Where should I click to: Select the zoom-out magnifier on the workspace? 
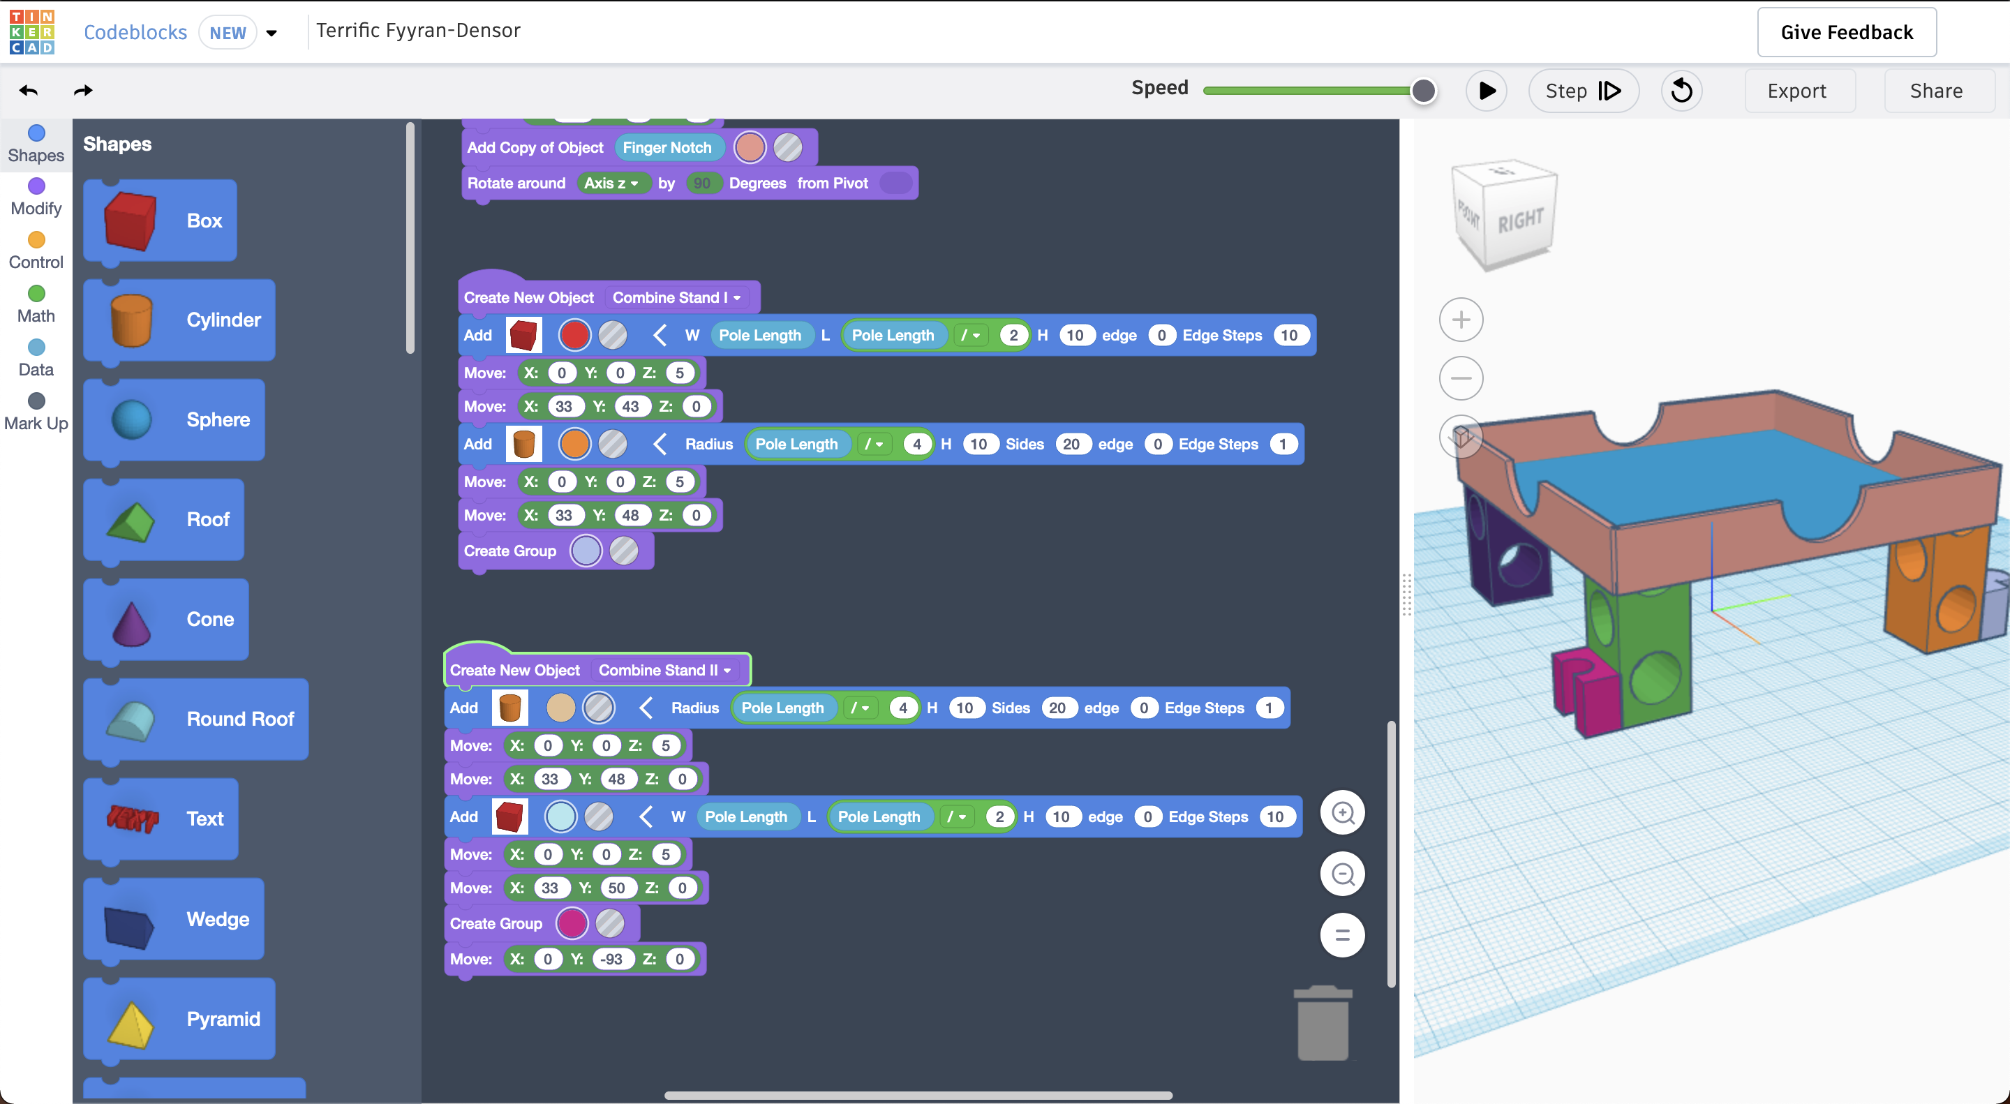[1343, 873]
